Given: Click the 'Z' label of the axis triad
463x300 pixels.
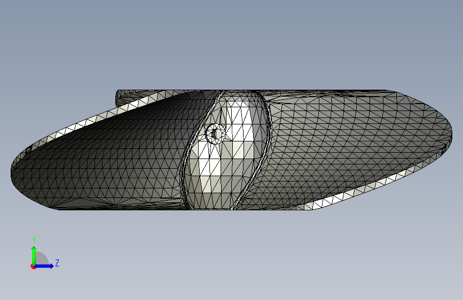Looking at the screenshot, I should (x=57, y=263).
